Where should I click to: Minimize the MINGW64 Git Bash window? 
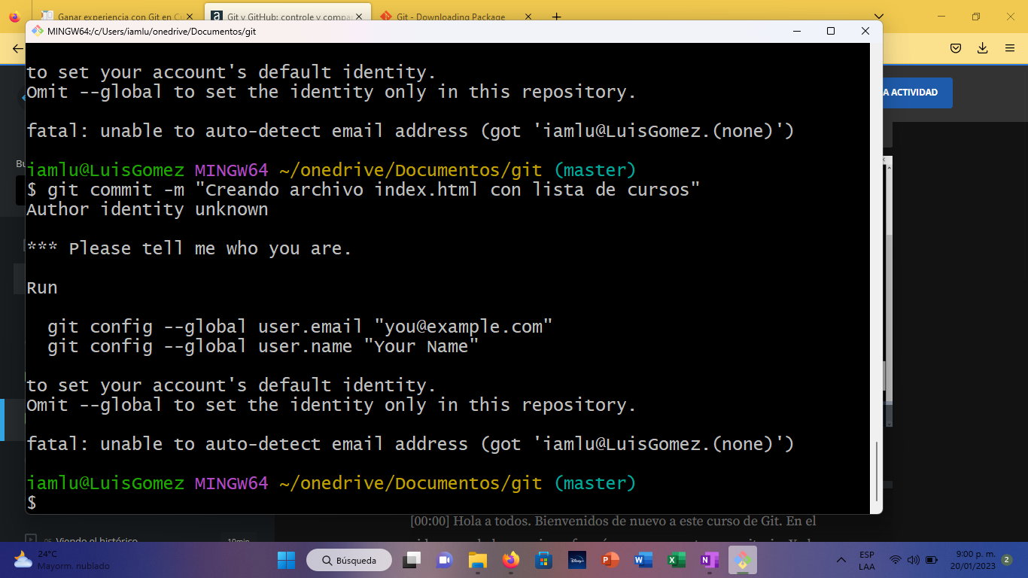coord(796,31)
